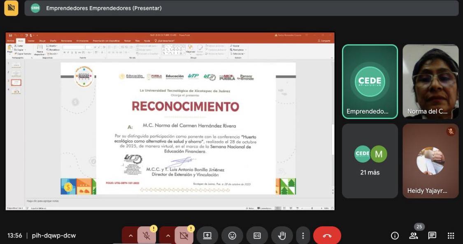
Task: Click the Heidy Yajayr... participant tile
Action: [430, 161]
